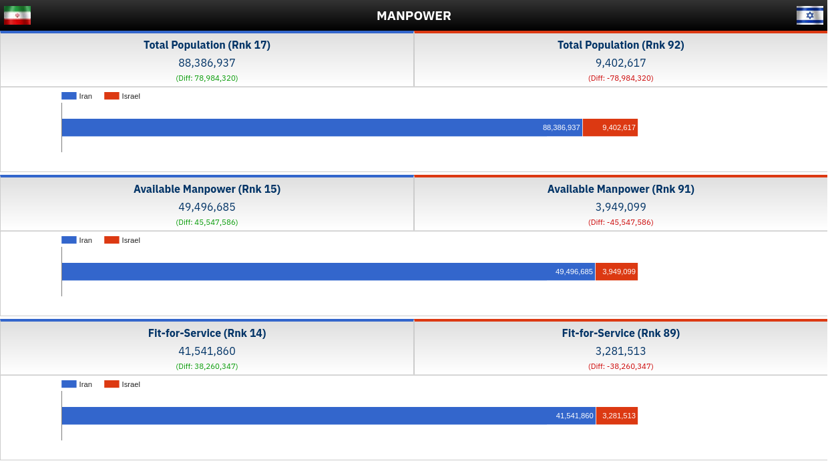Toggle Iran legend swatch in Available Manpower chart

[69, 240]
